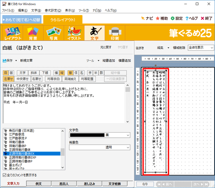Toggle the 半 button
The height and width of the screenshot is (188, 215).
click(95, 73)
